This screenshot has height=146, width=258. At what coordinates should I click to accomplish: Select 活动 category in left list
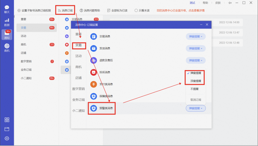pos(37,36)
